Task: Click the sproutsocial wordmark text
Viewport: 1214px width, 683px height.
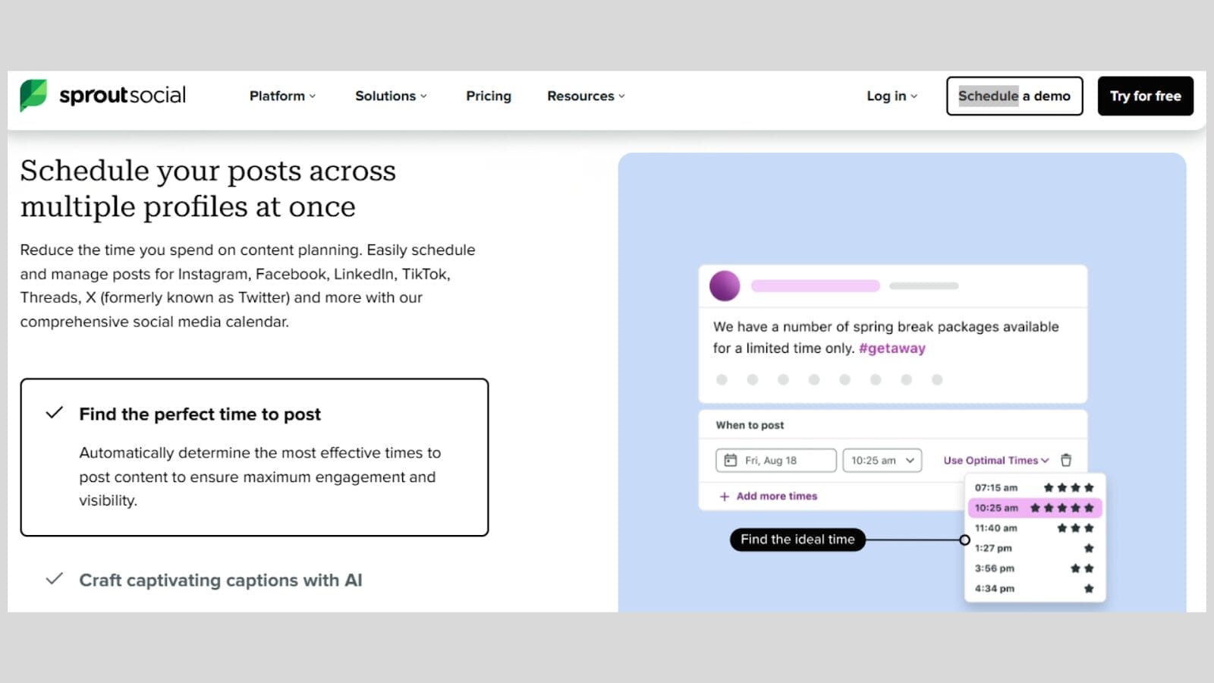Action: pos(122,96)
